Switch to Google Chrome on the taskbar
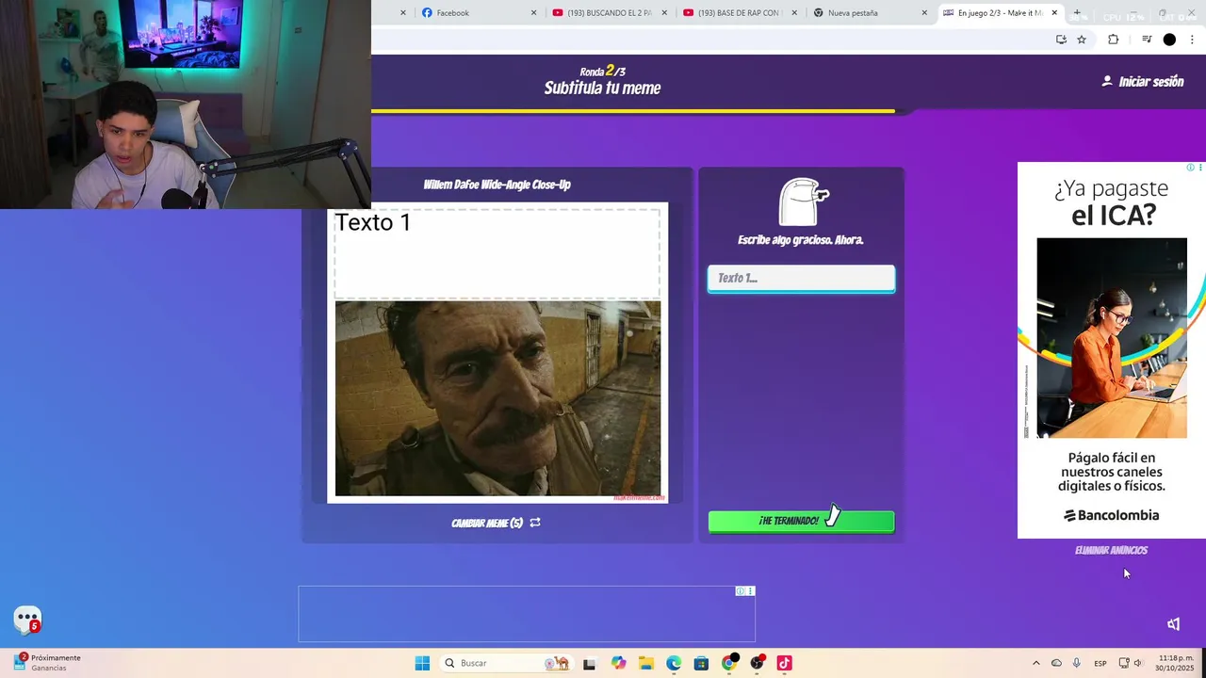The height and width of the screenshot is (678, 1206). pos(728,663)
